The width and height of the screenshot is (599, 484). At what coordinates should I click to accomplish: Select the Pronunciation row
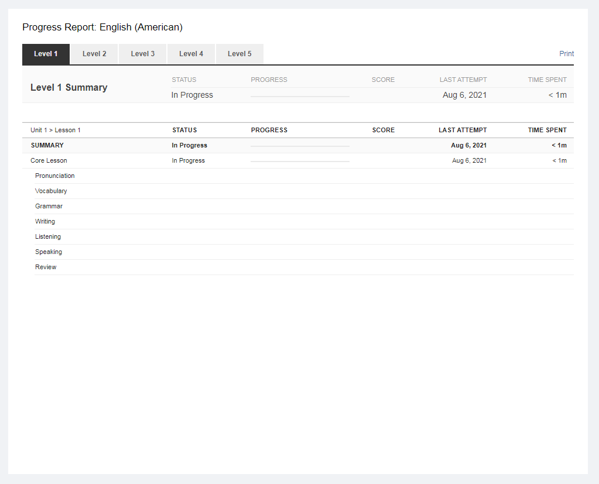click(55, 176)
